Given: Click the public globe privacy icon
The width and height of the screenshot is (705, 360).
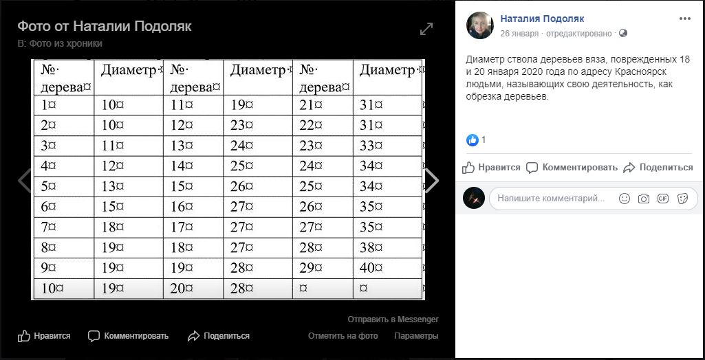Looking at the screenshot, I should [622, 33].
